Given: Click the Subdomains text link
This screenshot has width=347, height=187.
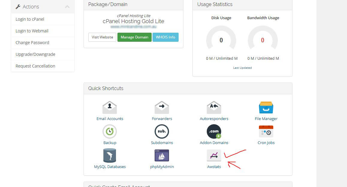Looking at the screenshot, I should tap(162, 143).
